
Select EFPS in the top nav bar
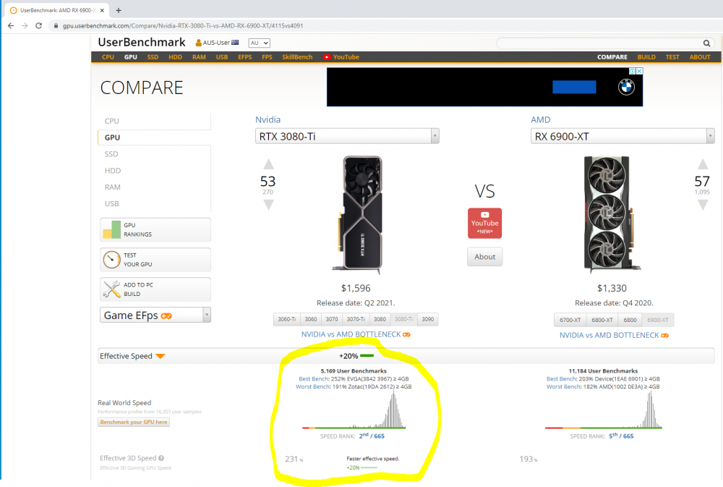point(245,57)
